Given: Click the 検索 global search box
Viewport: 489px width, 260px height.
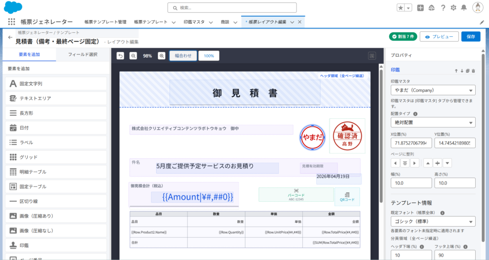Looking at the screenshot, I should 232,8.
